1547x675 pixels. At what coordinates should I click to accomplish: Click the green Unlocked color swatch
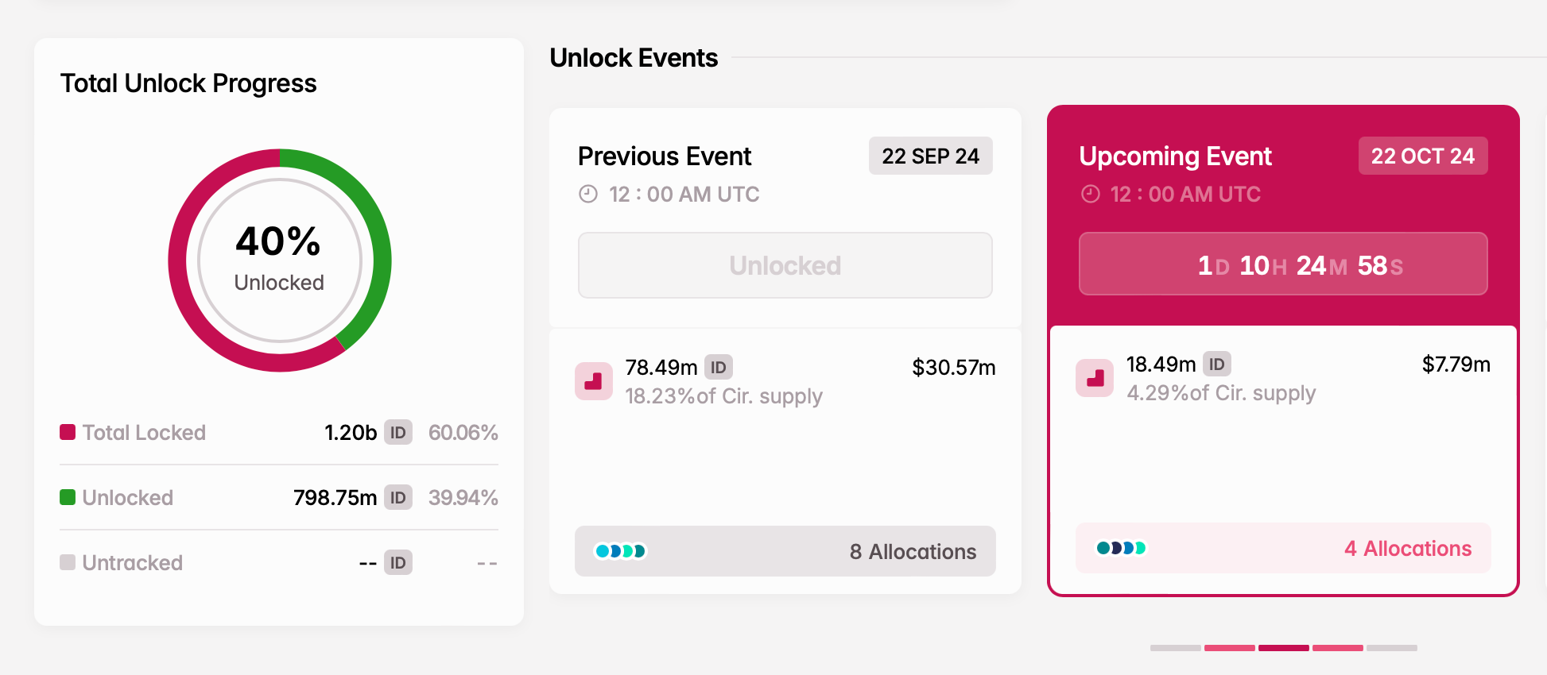click(68, 497)
